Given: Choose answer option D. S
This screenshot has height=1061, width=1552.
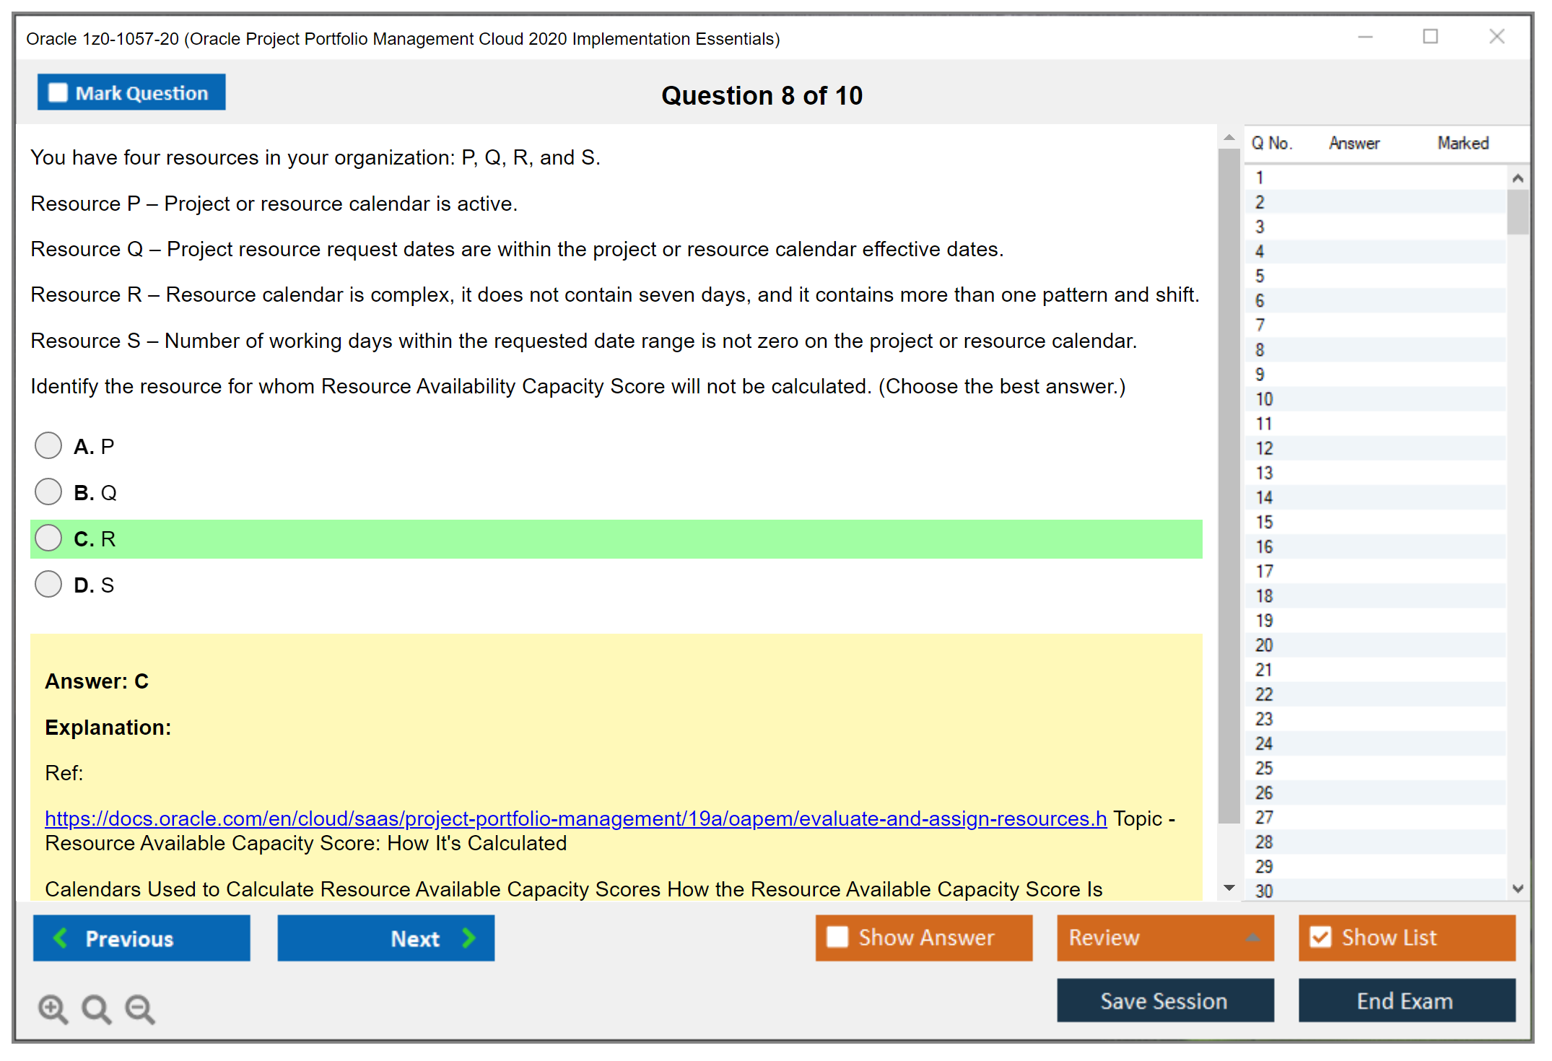Looking at the screenshot, I should (x=48, y=585).
